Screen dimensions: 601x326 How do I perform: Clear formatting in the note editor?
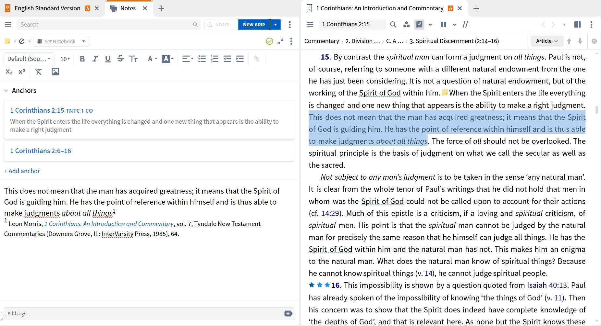[x=38, y=72]
